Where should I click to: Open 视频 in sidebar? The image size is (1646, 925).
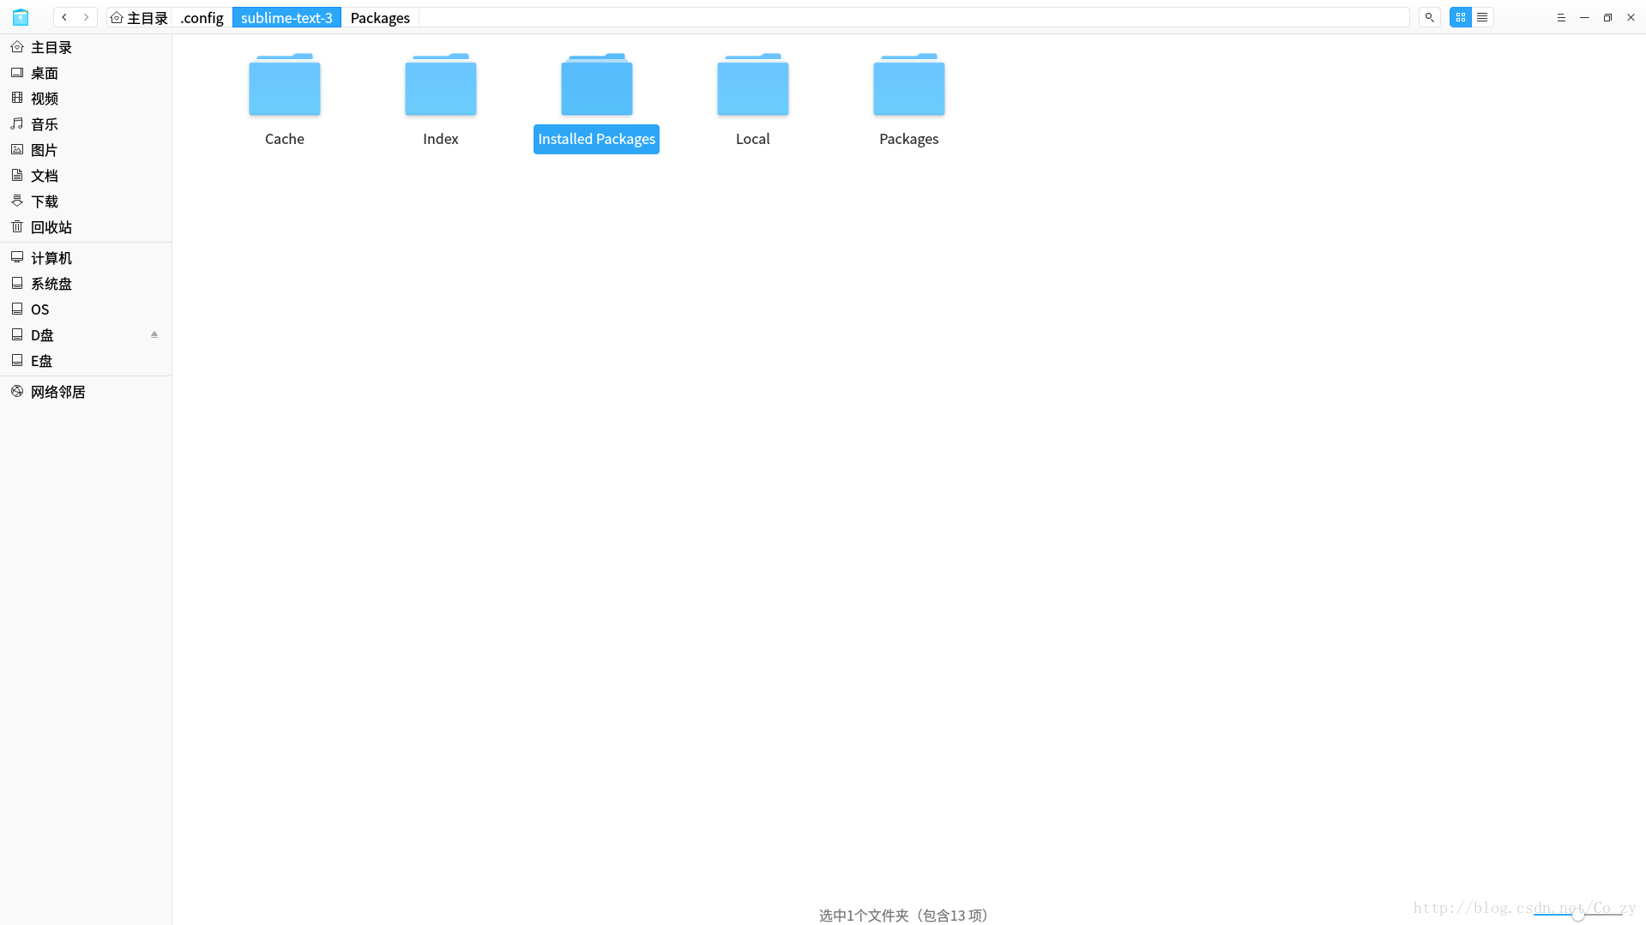pyautogui.click(x=86, y=99)
